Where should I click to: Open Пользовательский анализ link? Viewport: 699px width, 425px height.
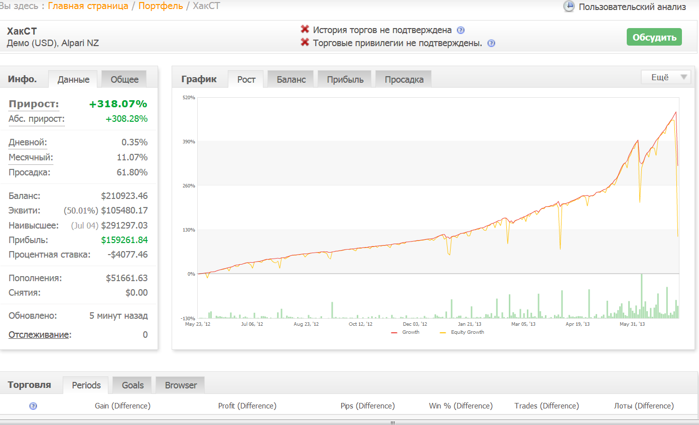pyautogui.click(x=632, y=7)
